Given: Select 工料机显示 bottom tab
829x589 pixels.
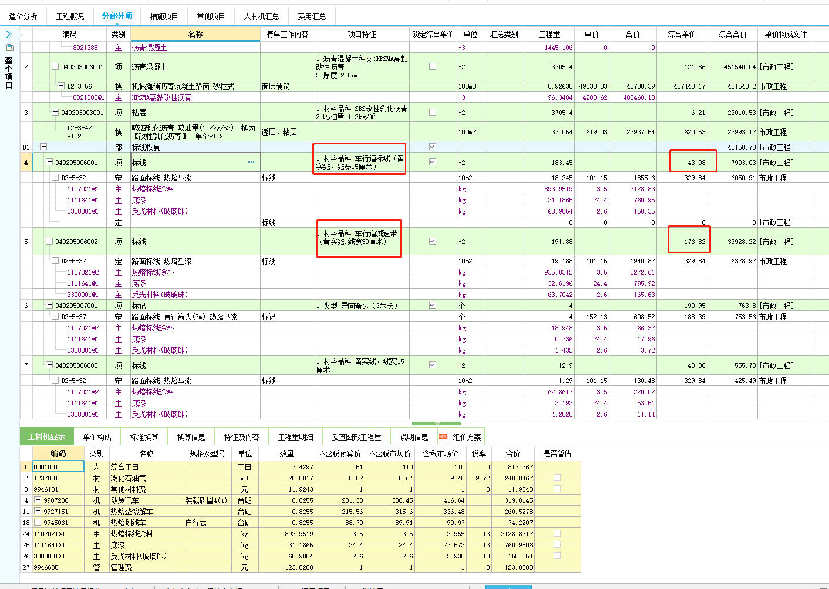Looking at the screenshot, I should [46, 437].
